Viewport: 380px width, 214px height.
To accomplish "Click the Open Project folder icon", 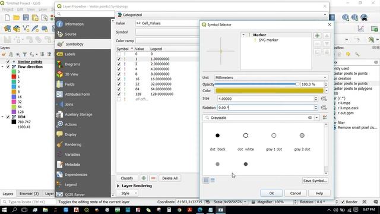I will [x=17, y=17].
